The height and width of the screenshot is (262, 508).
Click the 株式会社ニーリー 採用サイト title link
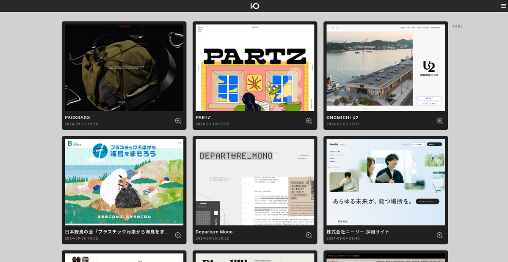358,232
